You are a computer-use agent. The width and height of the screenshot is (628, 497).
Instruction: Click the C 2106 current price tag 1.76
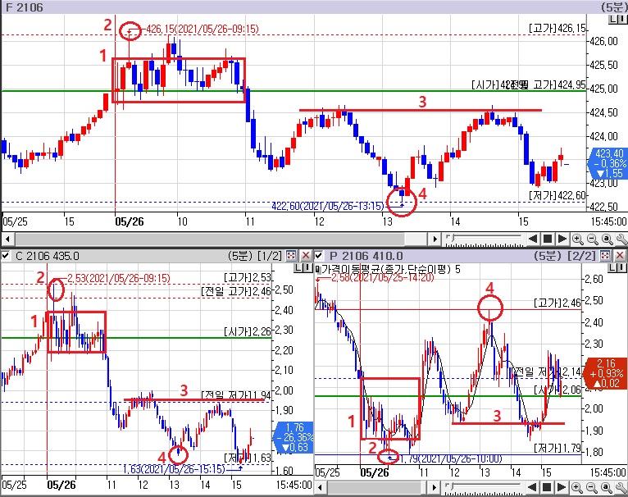coord(295,437)
